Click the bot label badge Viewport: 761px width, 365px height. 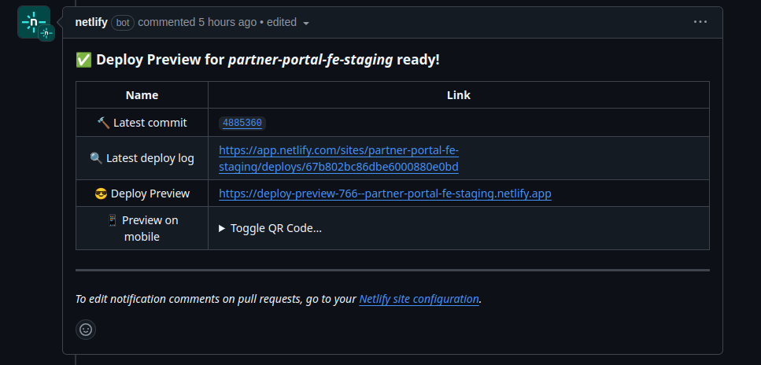point(123,22)
